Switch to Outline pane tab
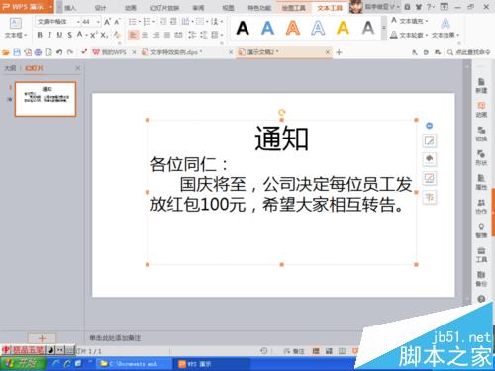 (x=10, y=68)
